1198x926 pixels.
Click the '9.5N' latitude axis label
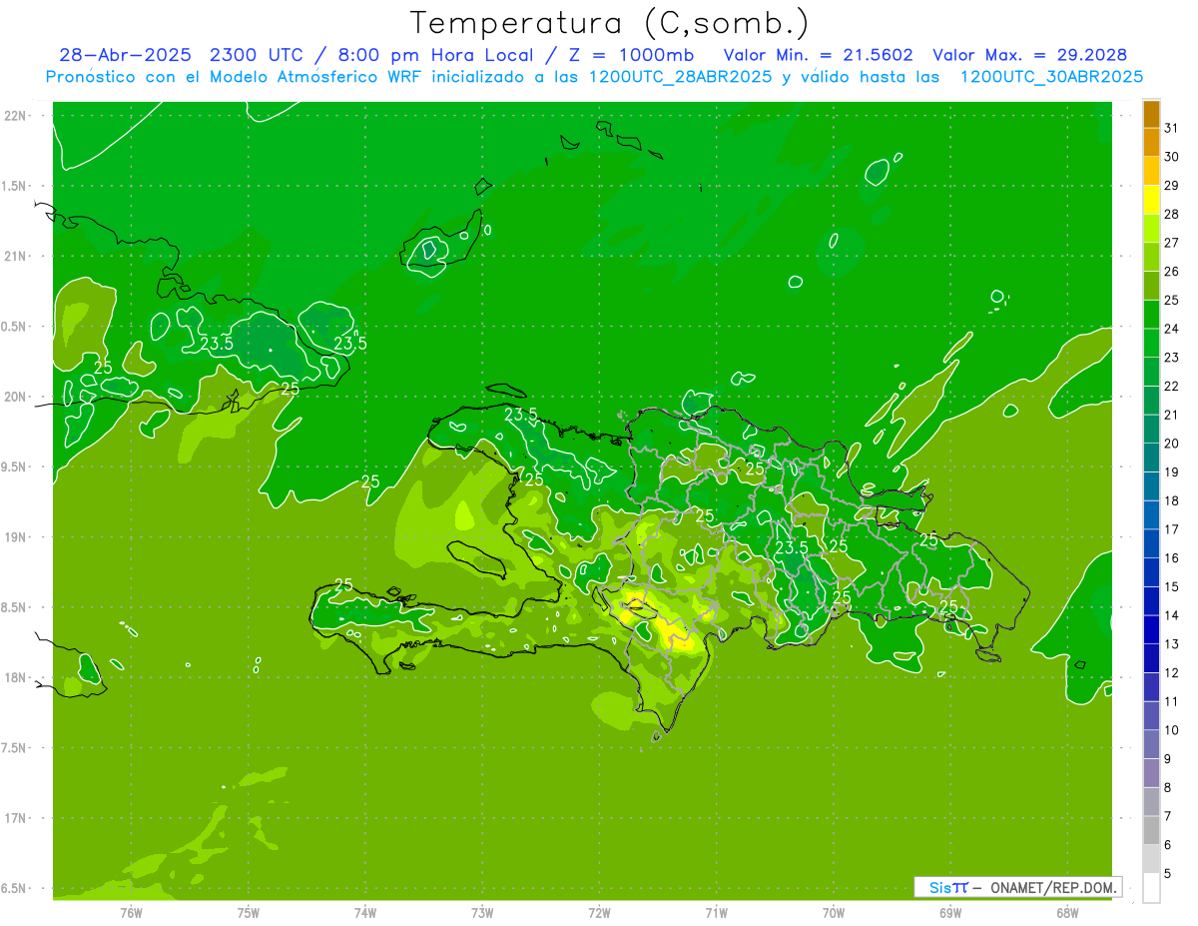(x=14, y=466)
